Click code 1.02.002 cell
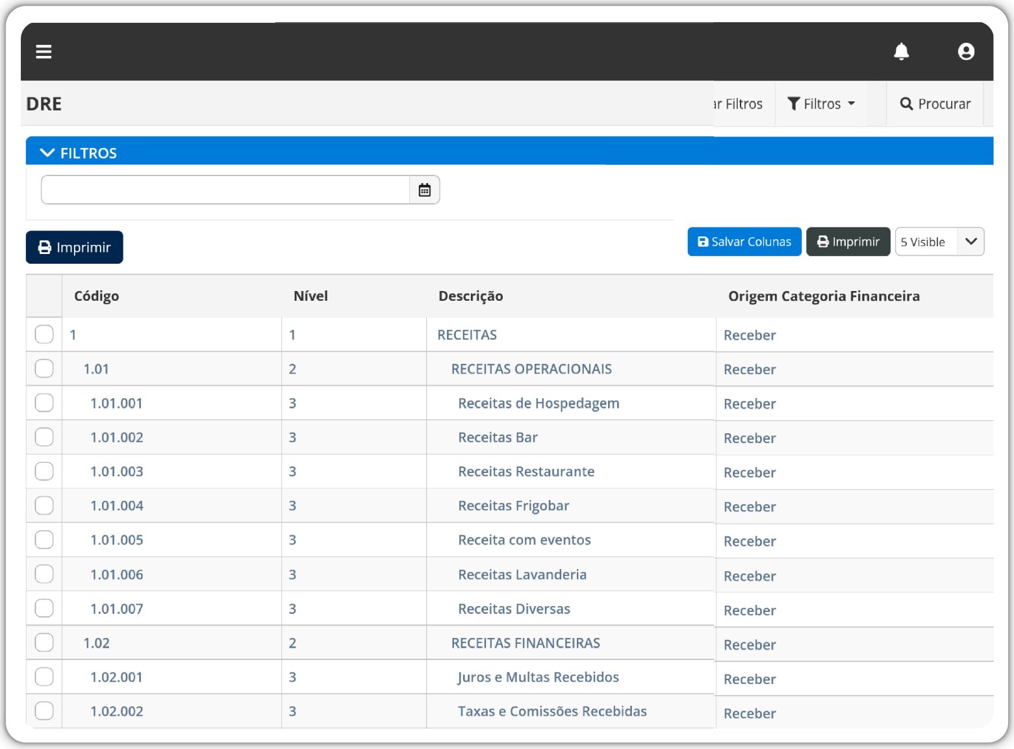The image size is (1014, 749). (x=117, y=711)
